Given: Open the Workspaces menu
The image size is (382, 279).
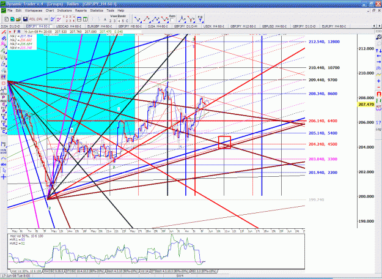Looking at the screenshot, I should point(34,10).
